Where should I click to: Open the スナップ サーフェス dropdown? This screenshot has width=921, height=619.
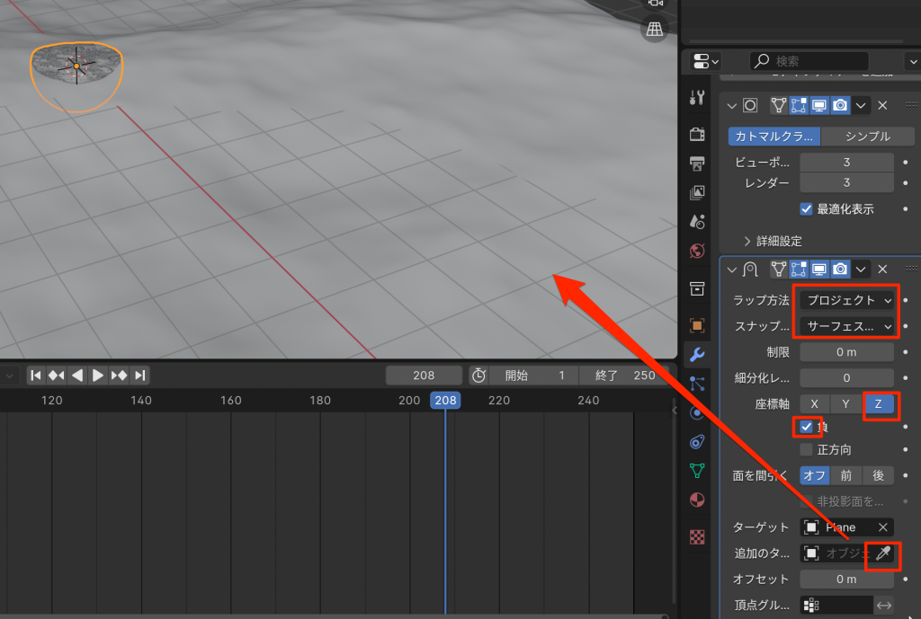[849, 326]
